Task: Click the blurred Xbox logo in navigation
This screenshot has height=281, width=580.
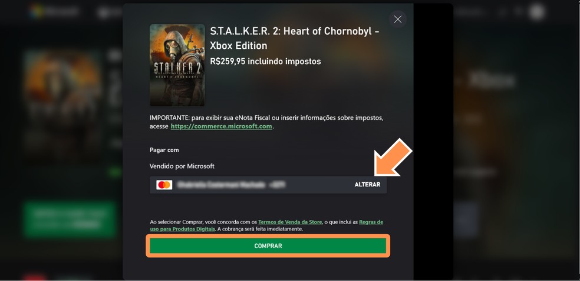Action: (x=106, y=12)
